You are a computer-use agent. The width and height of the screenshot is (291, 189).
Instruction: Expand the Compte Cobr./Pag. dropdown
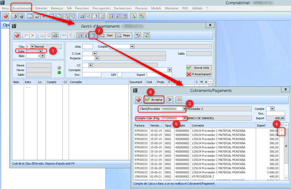pyautogui.click(x=184, y=118)
